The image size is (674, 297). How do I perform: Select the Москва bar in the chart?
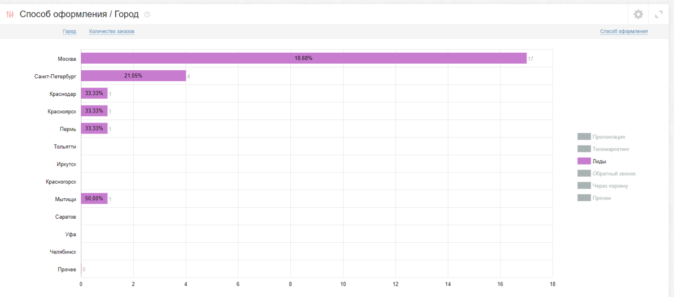tap(303, 58)
